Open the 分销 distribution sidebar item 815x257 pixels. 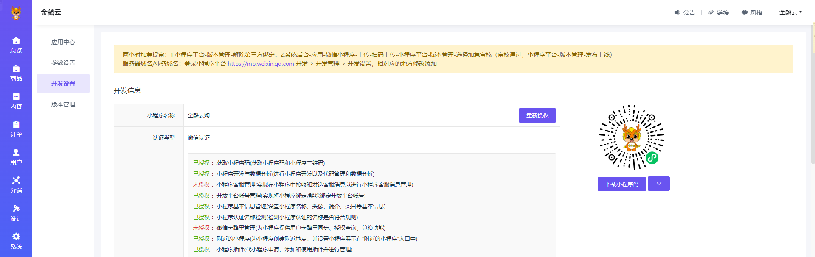pyautogui.click(x=16, y=185)
